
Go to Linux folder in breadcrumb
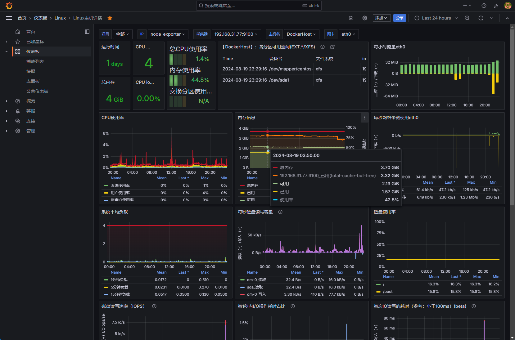tap(60, 18)
